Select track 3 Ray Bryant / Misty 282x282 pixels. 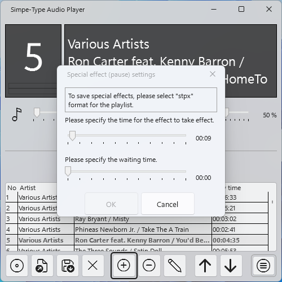(137, 219)
